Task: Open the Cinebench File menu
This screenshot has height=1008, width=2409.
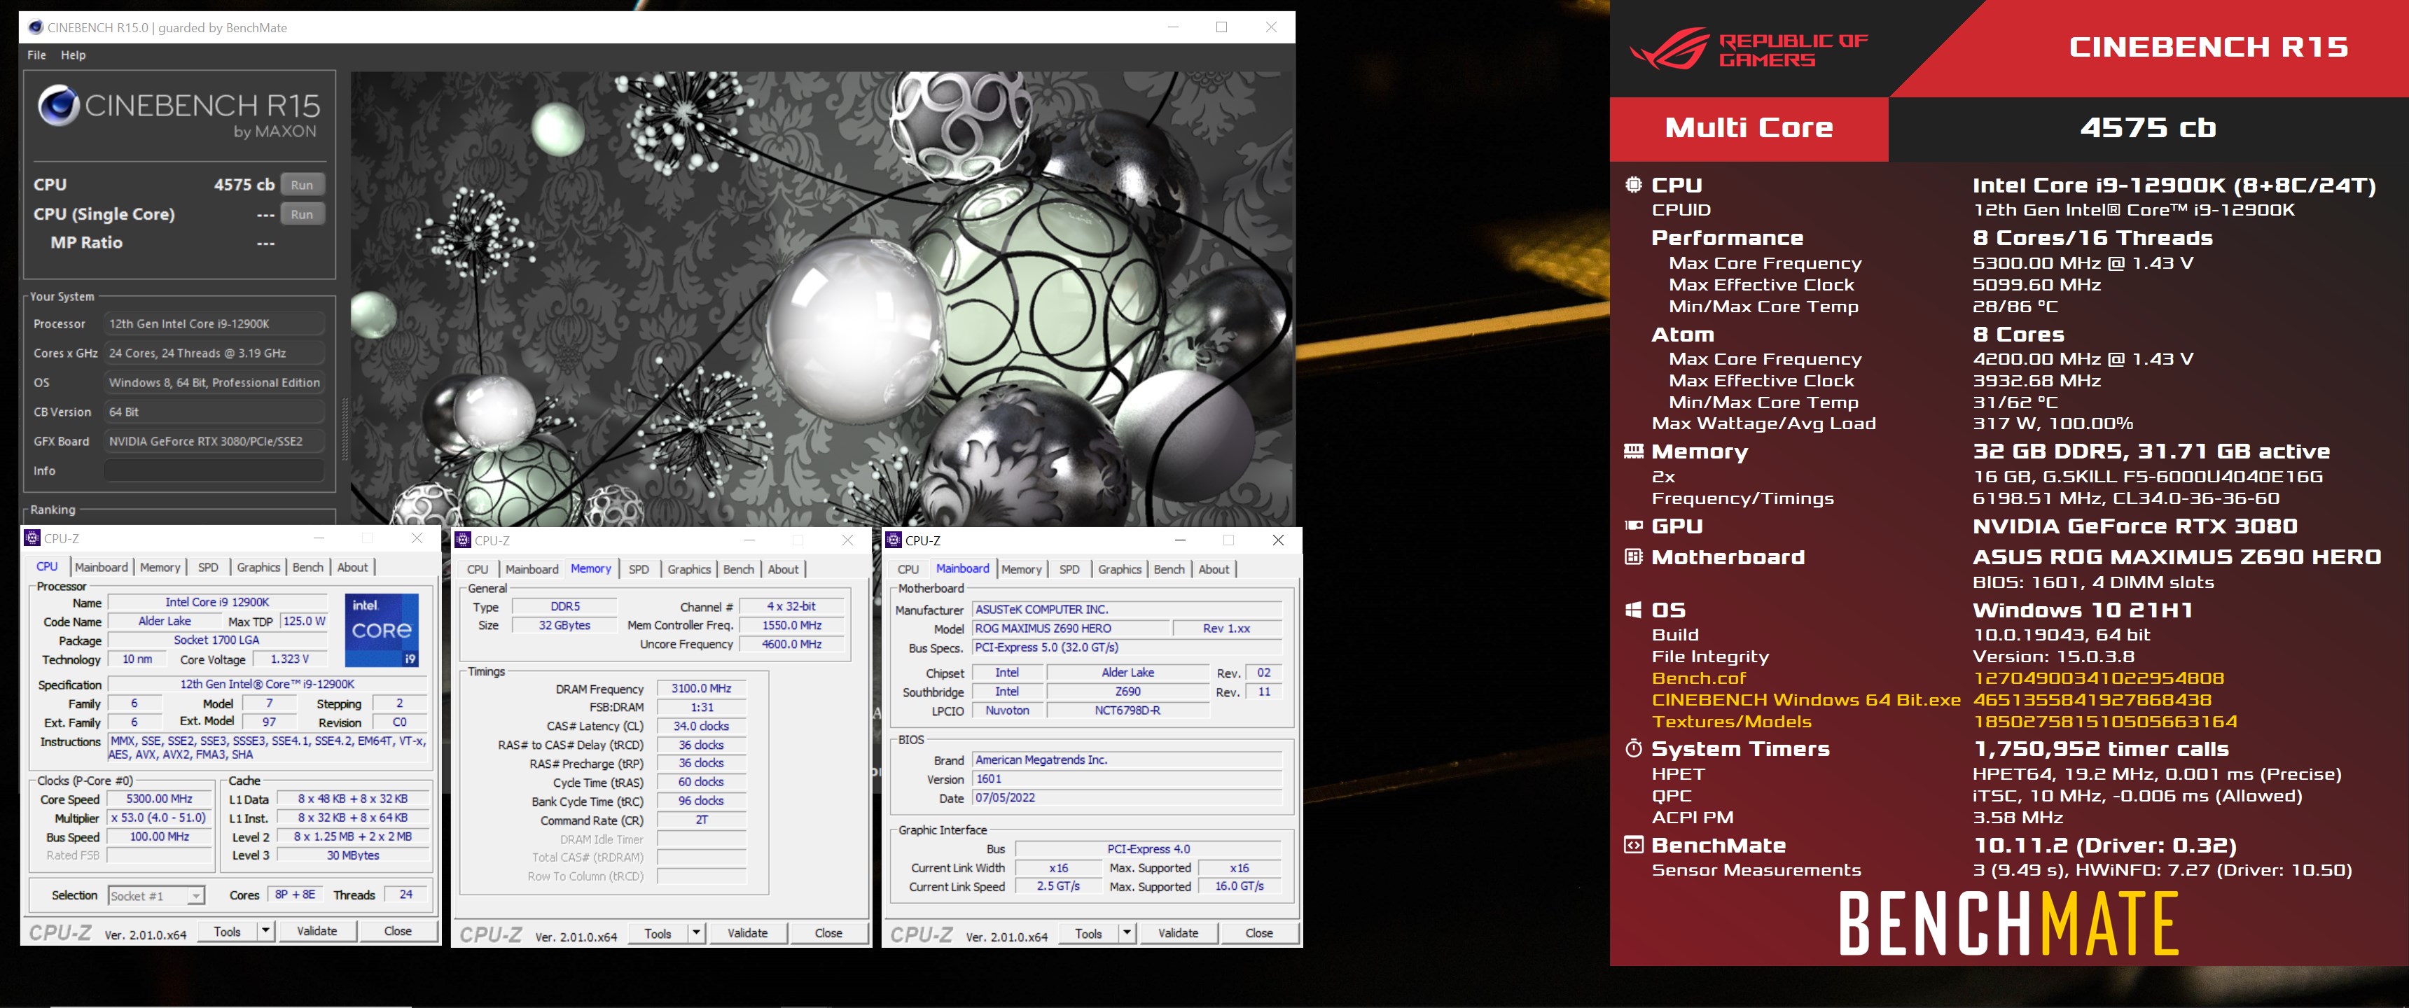Action: tap(36, 55)
